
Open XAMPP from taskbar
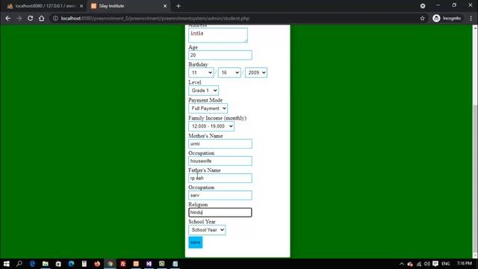[136, 264]
